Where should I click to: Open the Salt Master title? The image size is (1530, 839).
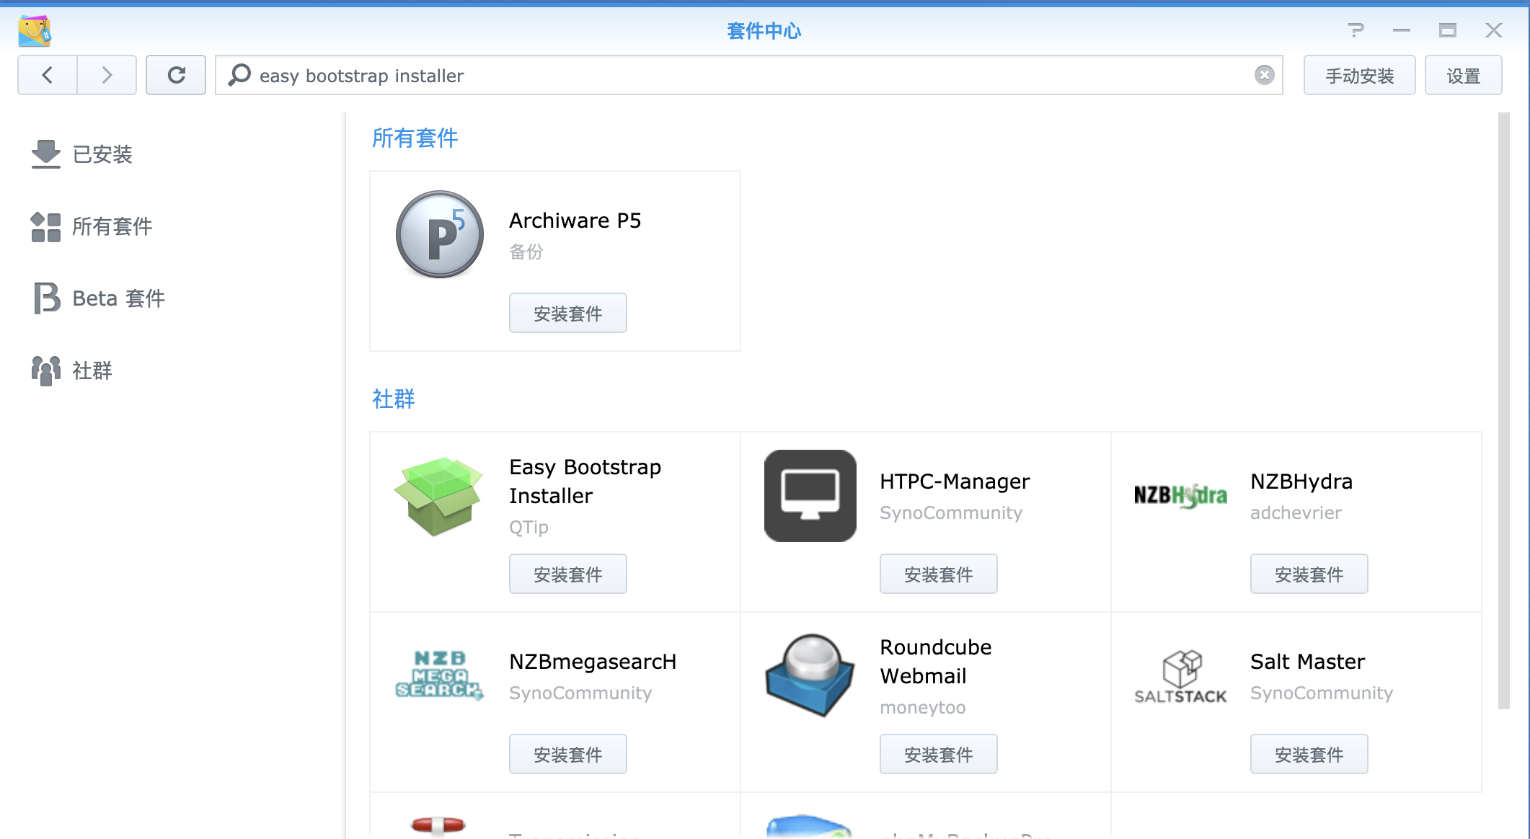click(1307, 662)
